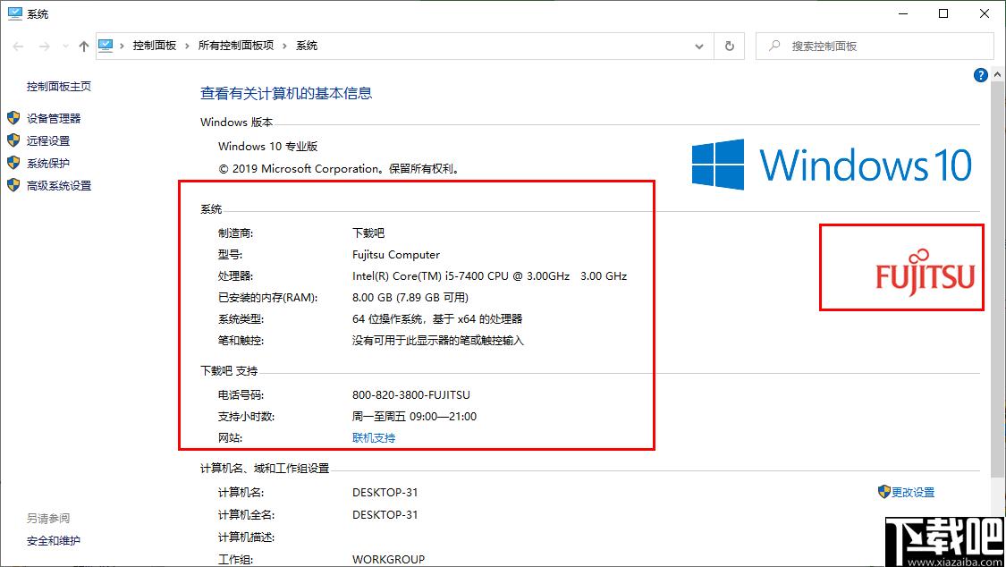Click 更改设置 link
The height and width of the screenshot is (567, 1006).
coord(913,493)
